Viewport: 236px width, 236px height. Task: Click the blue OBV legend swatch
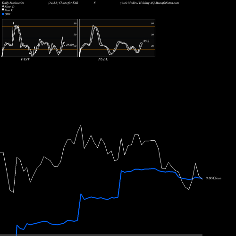[3, 14]
